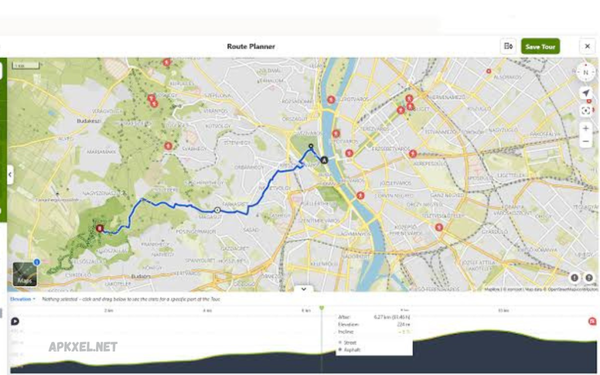Screen dimensions: 600x375
Task: Center map on my current location arrow
Action: point(585,93)
